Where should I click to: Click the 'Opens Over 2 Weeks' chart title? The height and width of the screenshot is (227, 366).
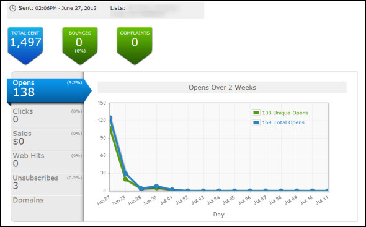point(222,88)
